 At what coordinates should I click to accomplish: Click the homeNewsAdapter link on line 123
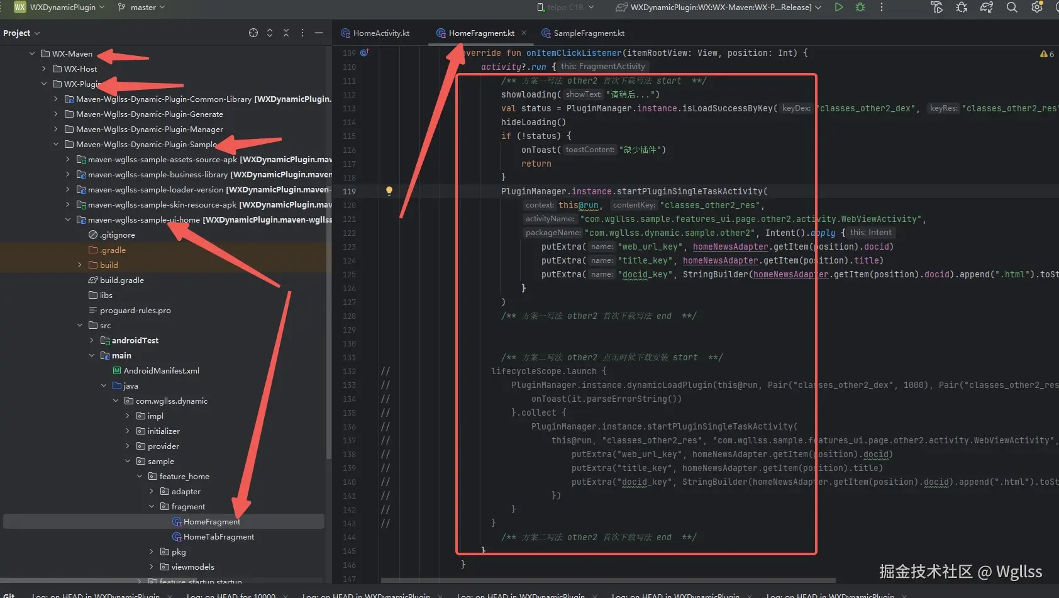click(x=730, y=246)
